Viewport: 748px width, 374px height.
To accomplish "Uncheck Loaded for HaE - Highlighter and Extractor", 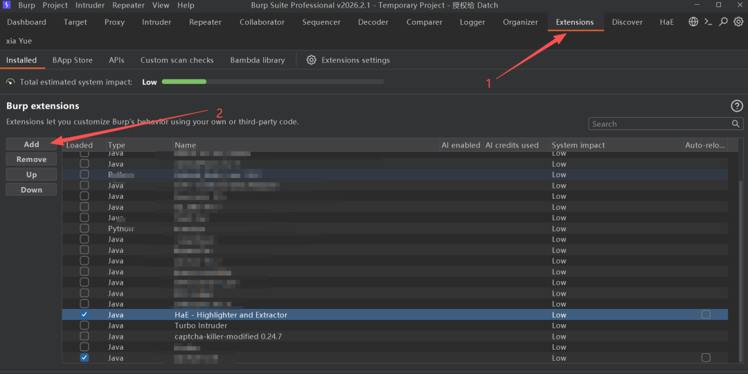I will (x=84, y=315).
